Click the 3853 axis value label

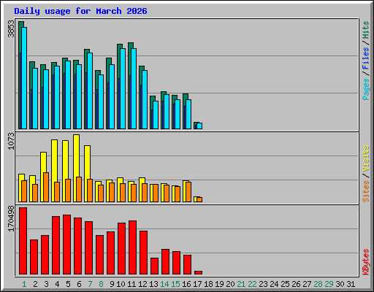11,29
